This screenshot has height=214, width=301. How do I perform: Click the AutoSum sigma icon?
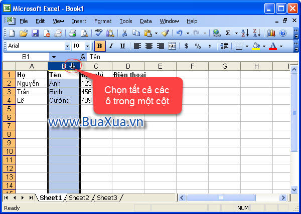pos(228,34)
